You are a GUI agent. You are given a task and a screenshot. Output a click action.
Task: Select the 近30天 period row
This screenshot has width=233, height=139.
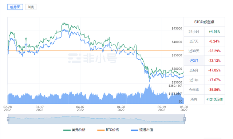click(204, 51)
